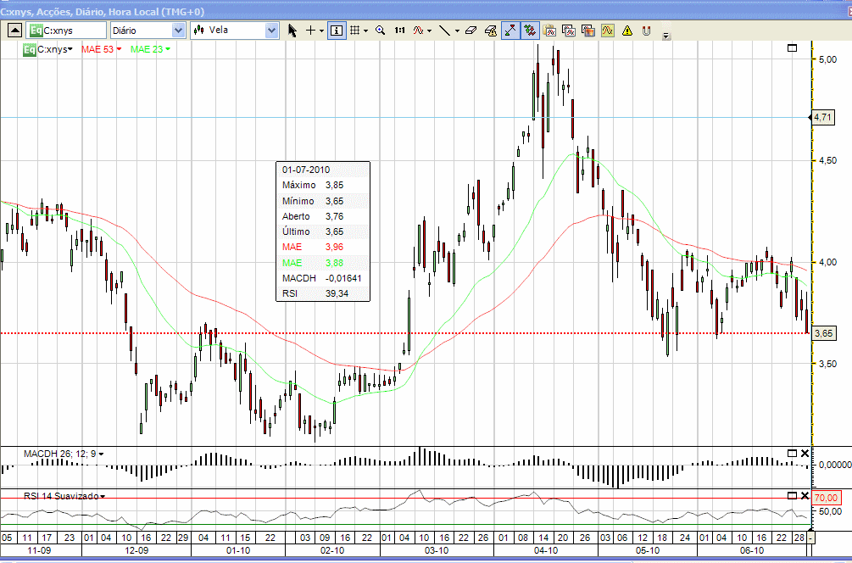Toggle the crossed green arrows button
This screenshot has height=563, width=852.
529,31
